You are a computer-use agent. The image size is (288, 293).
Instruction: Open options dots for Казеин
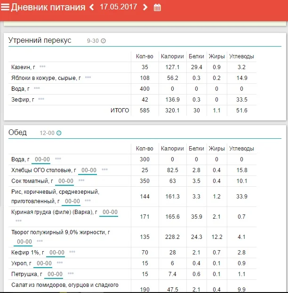click(42, 66)
